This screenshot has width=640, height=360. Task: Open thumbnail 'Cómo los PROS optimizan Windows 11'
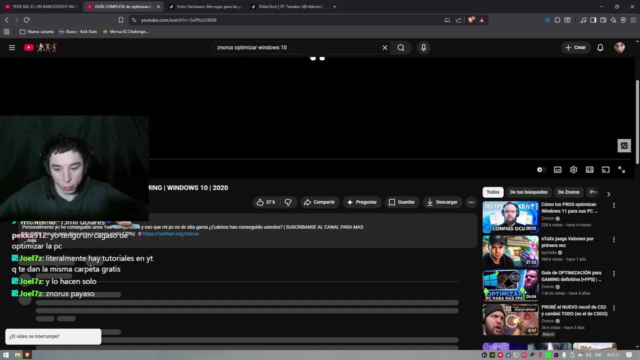click(x=510, y=217)
